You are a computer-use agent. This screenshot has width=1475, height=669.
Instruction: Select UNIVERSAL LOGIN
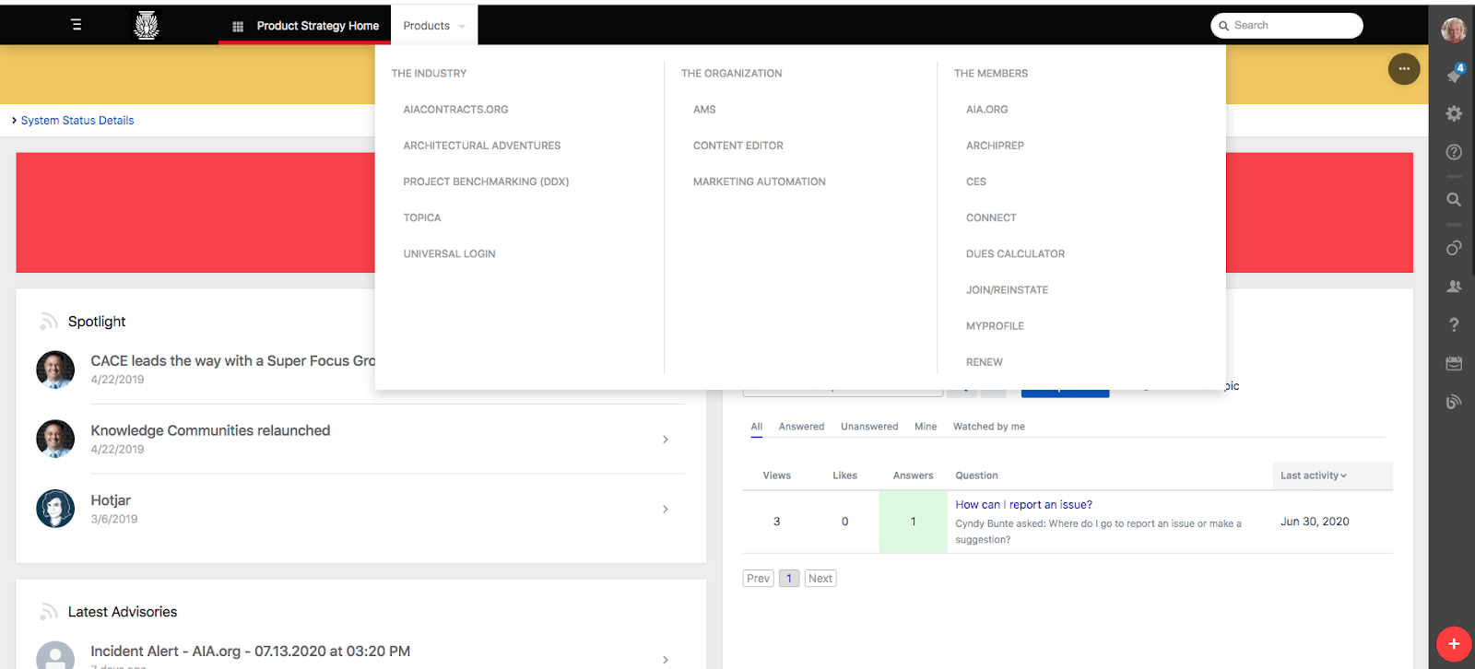click(449, 253)
